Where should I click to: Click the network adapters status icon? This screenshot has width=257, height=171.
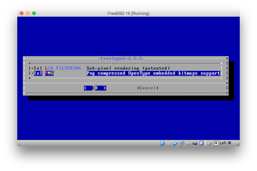182,143
